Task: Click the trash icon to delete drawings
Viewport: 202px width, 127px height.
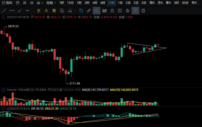Action: click(x=143, y=11)
